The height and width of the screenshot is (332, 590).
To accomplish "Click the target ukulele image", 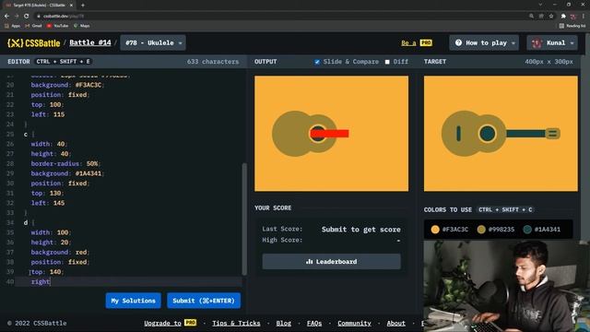I will (501, 134).
